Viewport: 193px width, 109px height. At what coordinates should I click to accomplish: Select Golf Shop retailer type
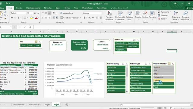(141, 81)
